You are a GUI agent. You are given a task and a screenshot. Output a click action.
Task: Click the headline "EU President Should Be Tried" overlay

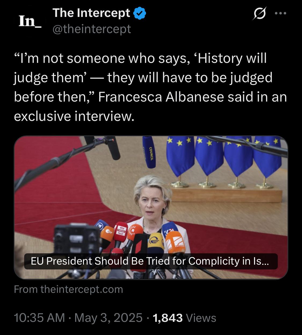[151, 261]
